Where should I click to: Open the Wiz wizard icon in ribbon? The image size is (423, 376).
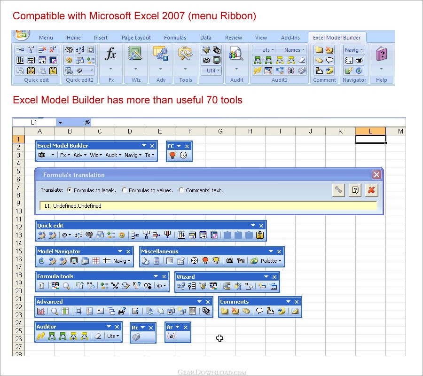click(136, 54)
